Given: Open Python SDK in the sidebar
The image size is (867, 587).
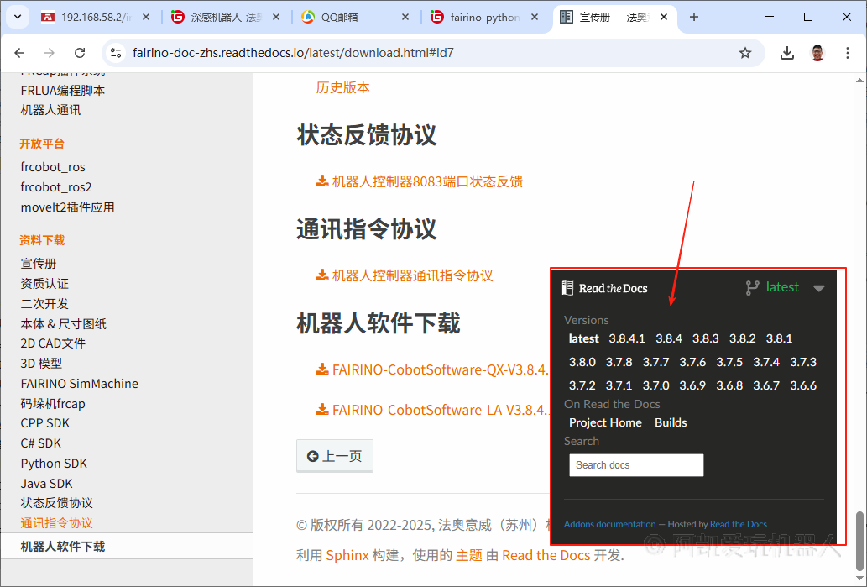Looking at the screenshot, I should [54, 464].
